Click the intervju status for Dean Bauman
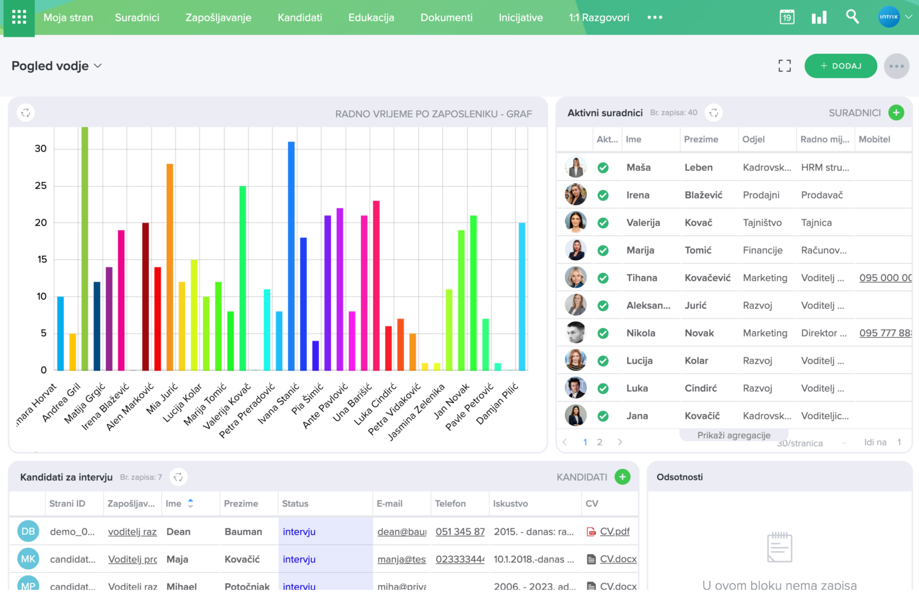This screenshot has width=919, height=594. tap(299, 532)
